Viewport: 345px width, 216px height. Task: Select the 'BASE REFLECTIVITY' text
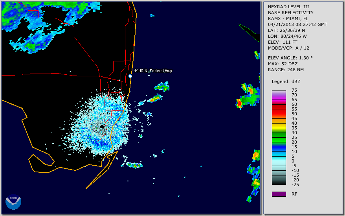[x=291, y=13]
